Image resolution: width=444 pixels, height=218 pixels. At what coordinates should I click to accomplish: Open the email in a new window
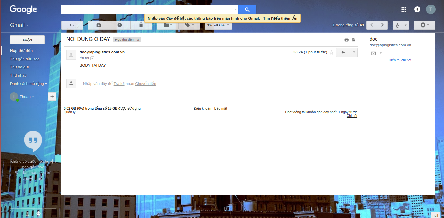click(353, 39)
